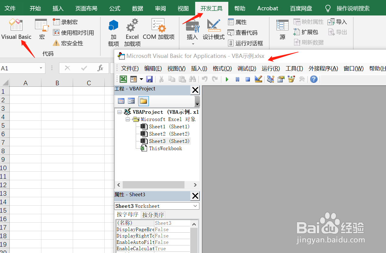This screenshot has width=386, height=253.
Task: Open Properties Window icon in VBA toolbar
Action: (281, 79)
